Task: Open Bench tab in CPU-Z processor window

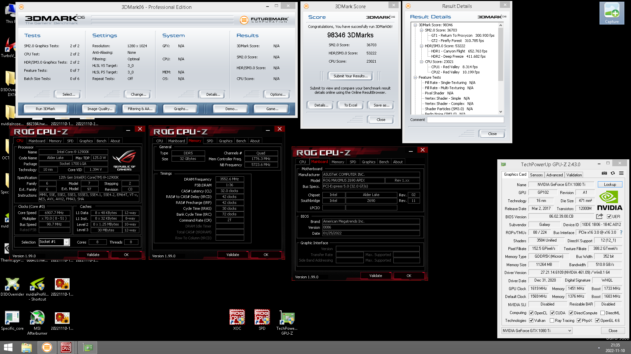Action: click(101, 141)
